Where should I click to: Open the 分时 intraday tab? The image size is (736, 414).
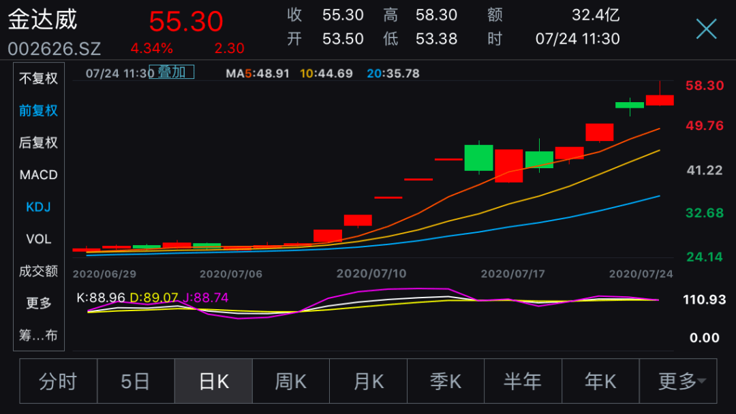[58, 381]
